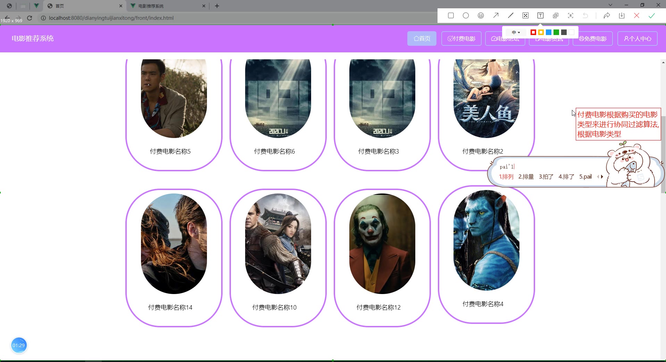Open the 免费电影 navigation menu
Image resolution: width=666 pixels, height=362 pixels.
click(x=593, y=38)
